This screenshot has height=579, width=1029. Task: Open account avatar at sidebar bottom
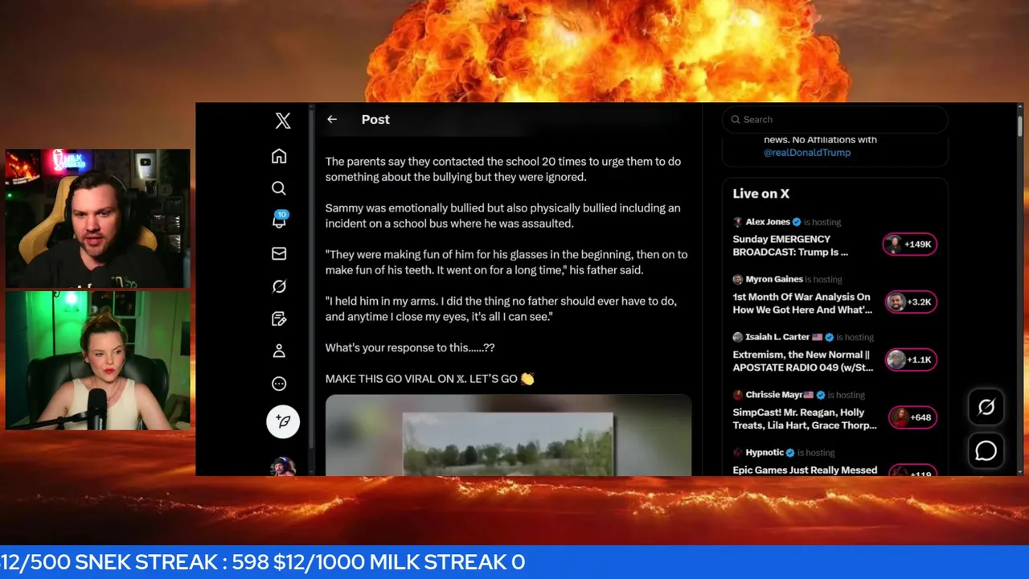(283, 466)
